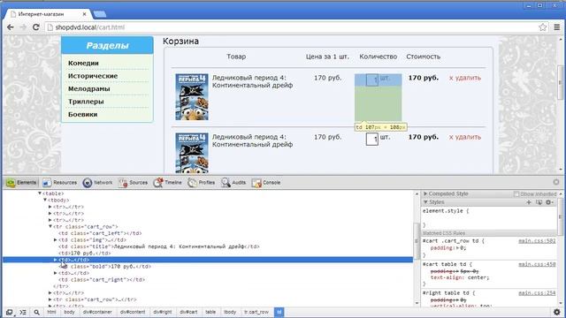Open a new browser tab
Viewport: 566px width, 318px height.
point(100,14)
